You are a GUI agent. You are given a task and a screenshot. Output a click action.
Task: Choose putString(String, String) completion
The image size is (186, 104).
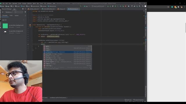(x=67, y=60)
